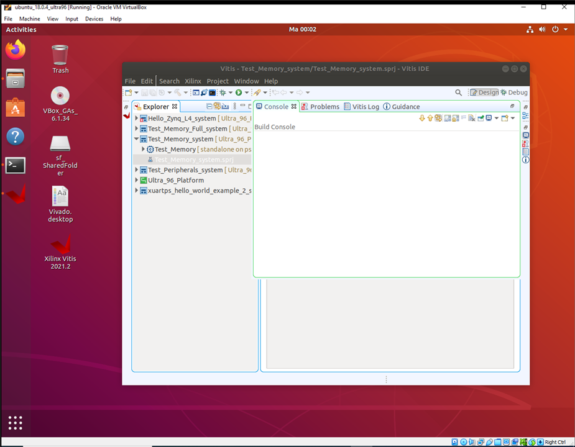This screenshot has width=575, height=447.
Task: Open the XSCT console toolbar icon
Action: click(196, 93)
